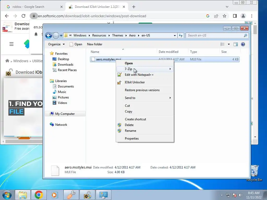
Task: Select Libraries in the navigation pane
Action: click(x=61, y=81)
